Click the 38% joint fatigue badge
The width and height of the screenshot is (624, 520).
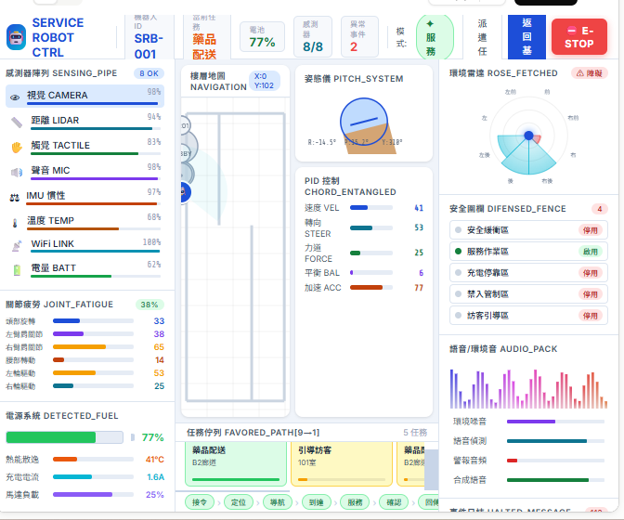point(149,305)
